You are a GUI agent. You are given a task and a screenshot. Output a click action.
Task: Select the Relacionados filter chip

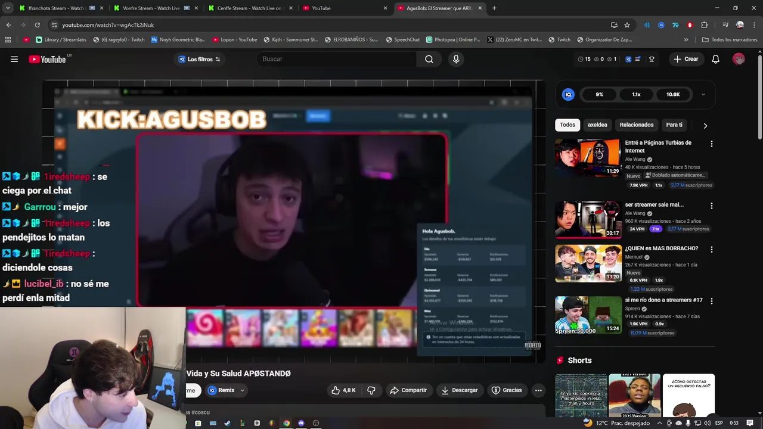click(637, 125)
